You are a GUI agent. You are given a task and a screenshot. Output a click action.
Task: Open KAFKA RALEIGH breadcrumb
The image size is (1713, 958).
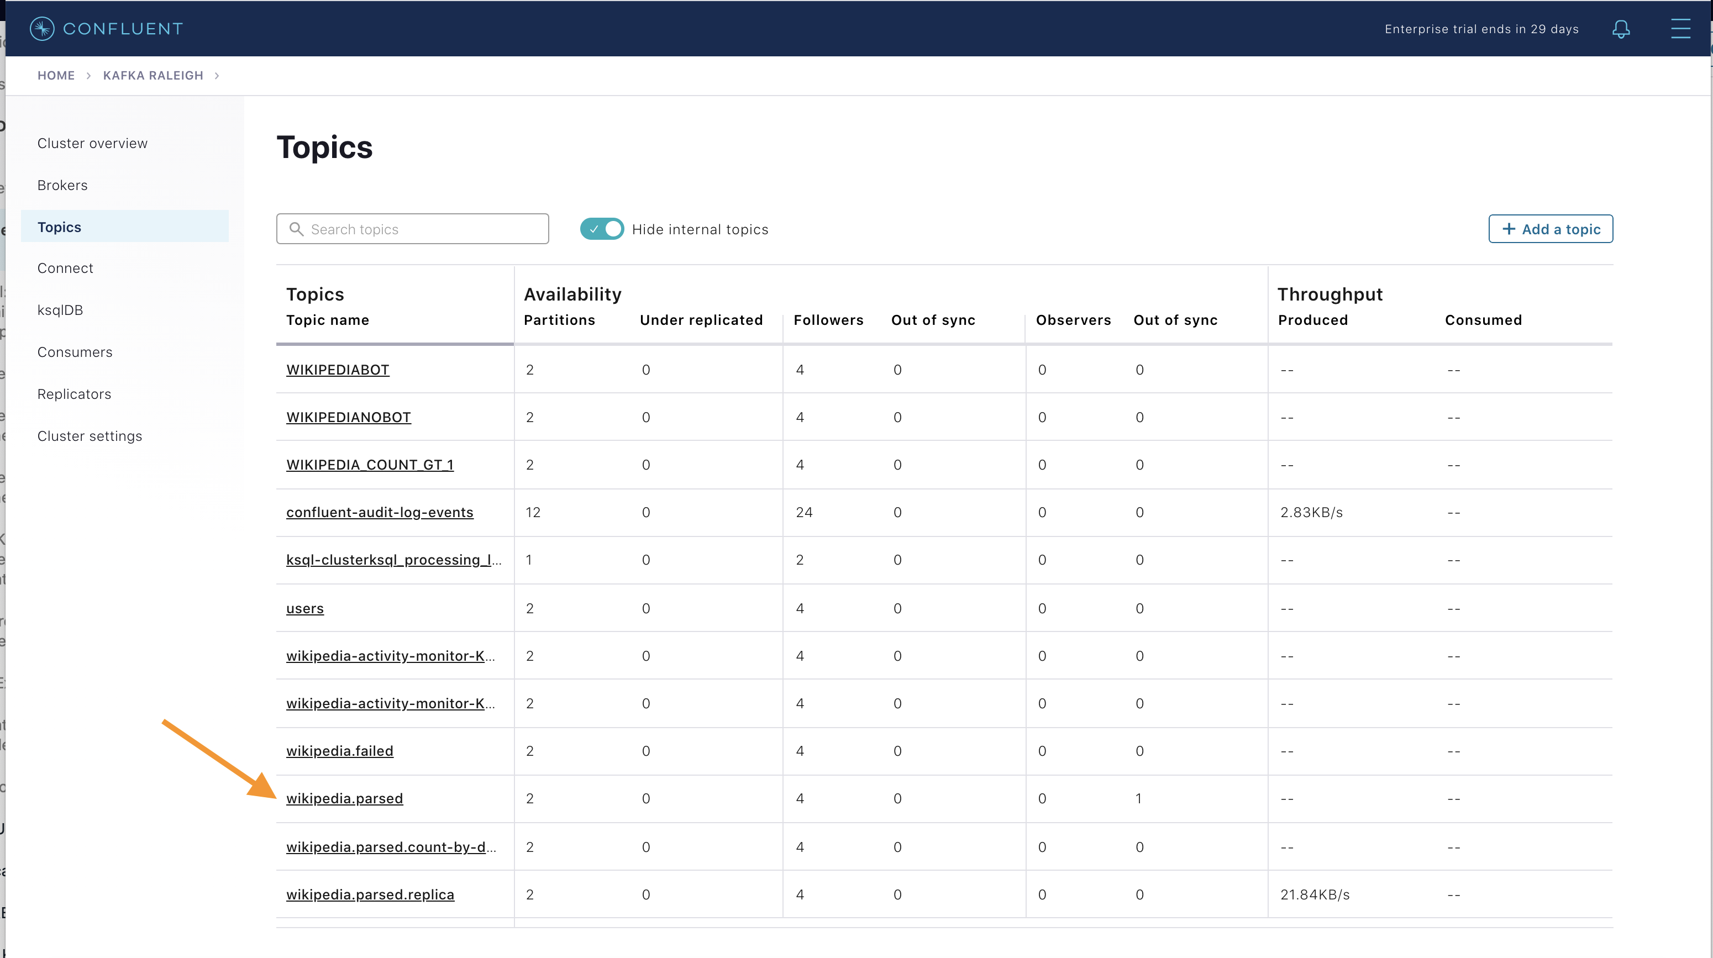pyautogui.click(x=153, y=75)
